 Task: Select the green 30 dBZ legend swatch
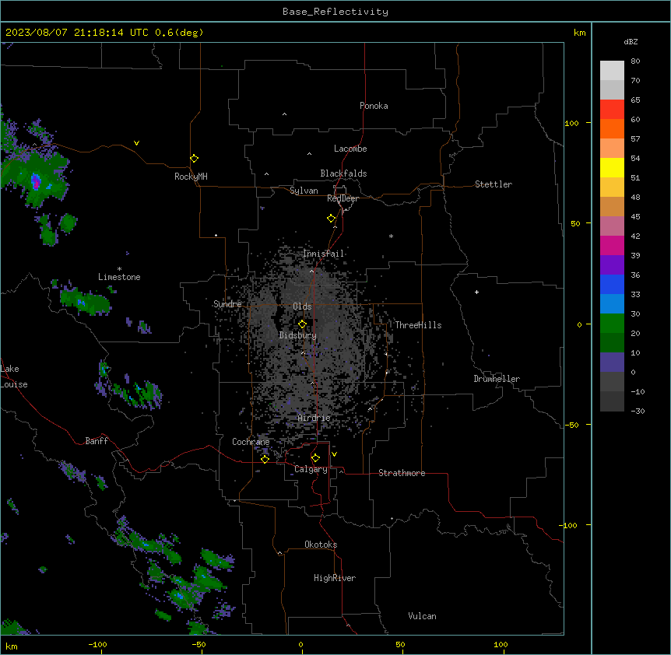point(612,324)
